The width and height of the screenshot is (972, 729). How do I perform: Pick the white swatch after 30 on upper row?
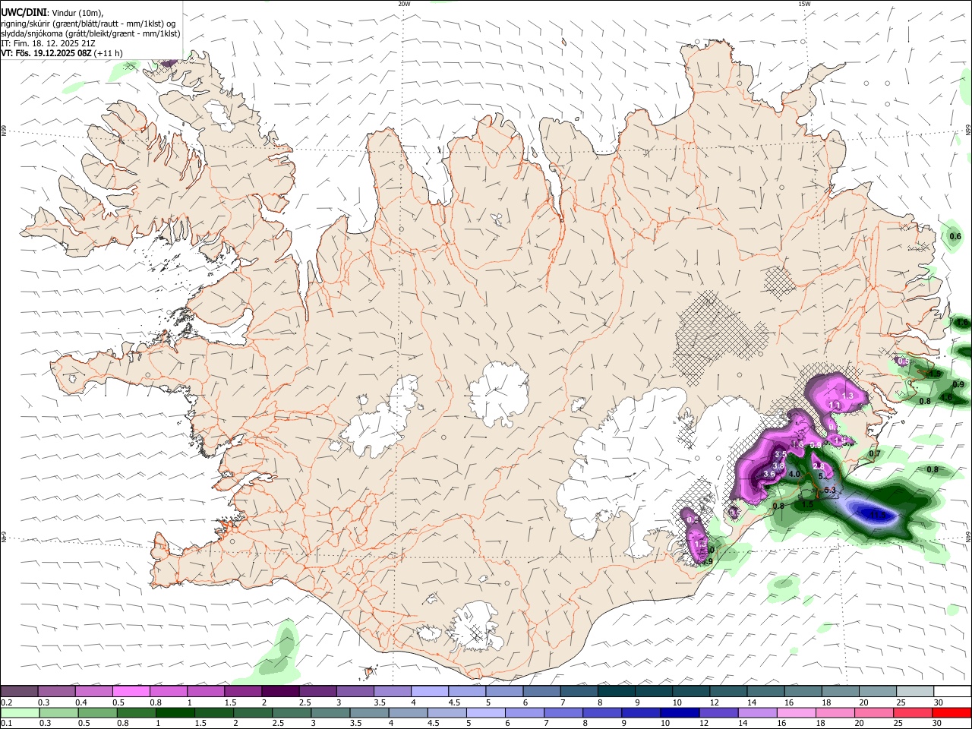point(952,692)
